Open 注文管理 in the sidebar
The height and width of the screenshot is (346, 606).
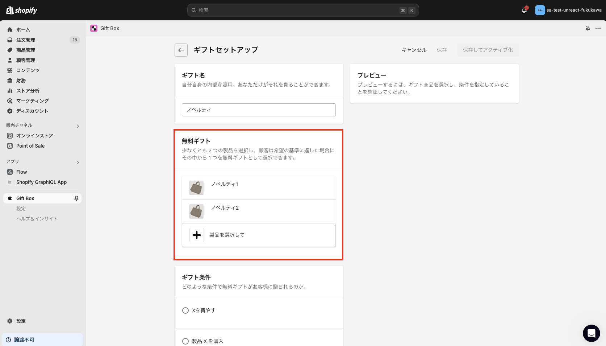click(x=25, y=40)
